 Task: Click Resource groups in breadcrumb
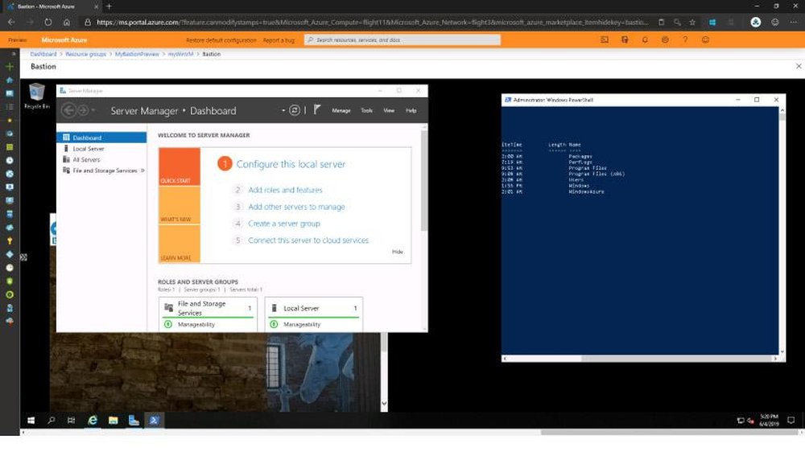pos(85,54)
